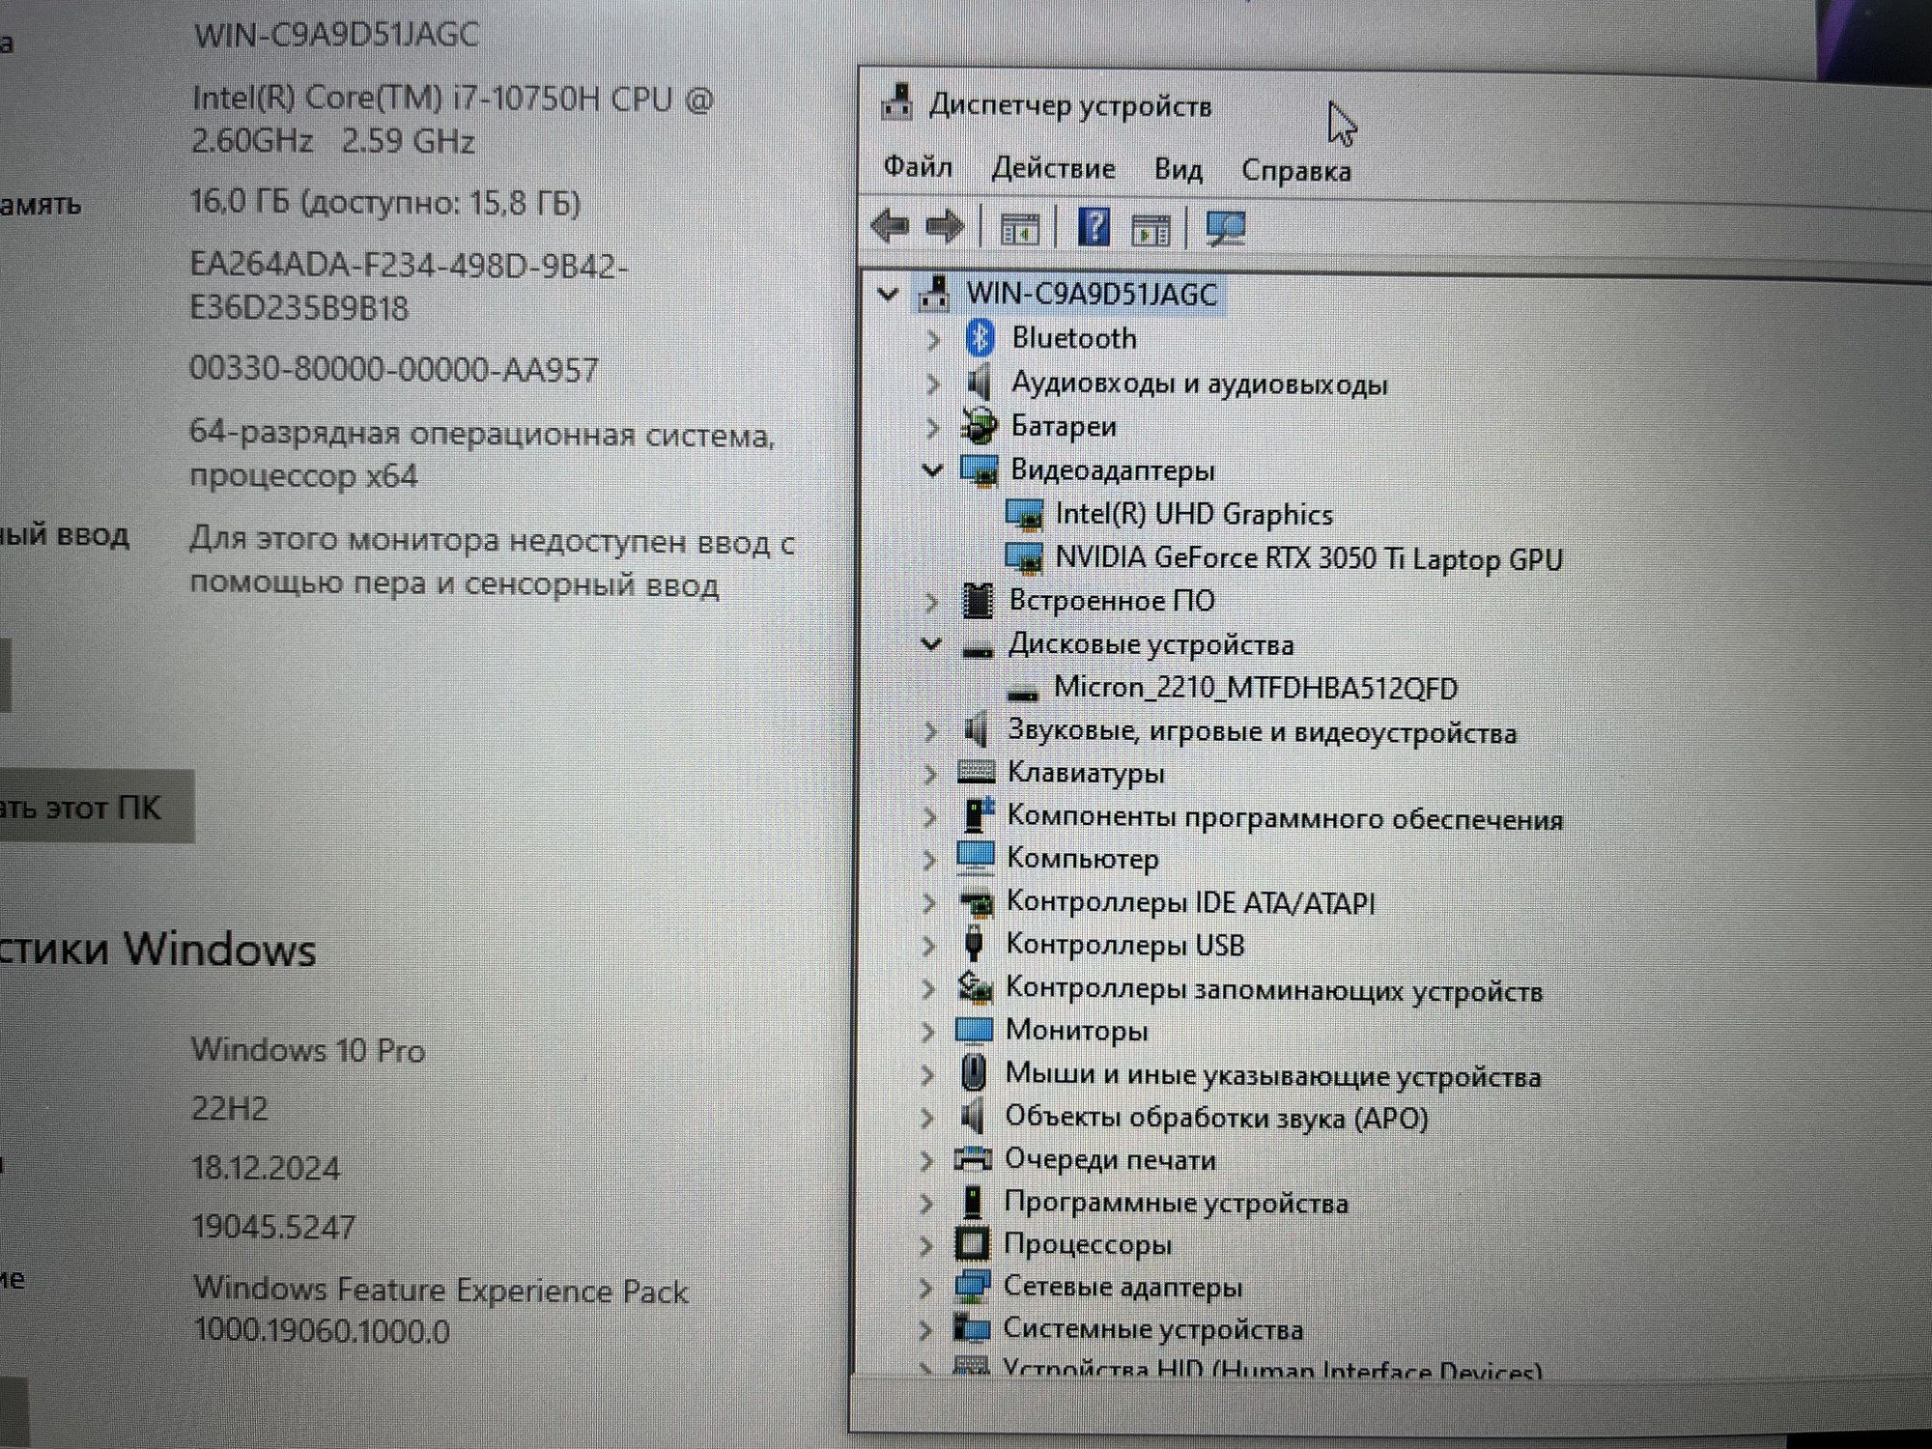Click Scan for hardware changes monitor icon
This screenshot has height=1449, width=1932.
tap(1225, 229)
